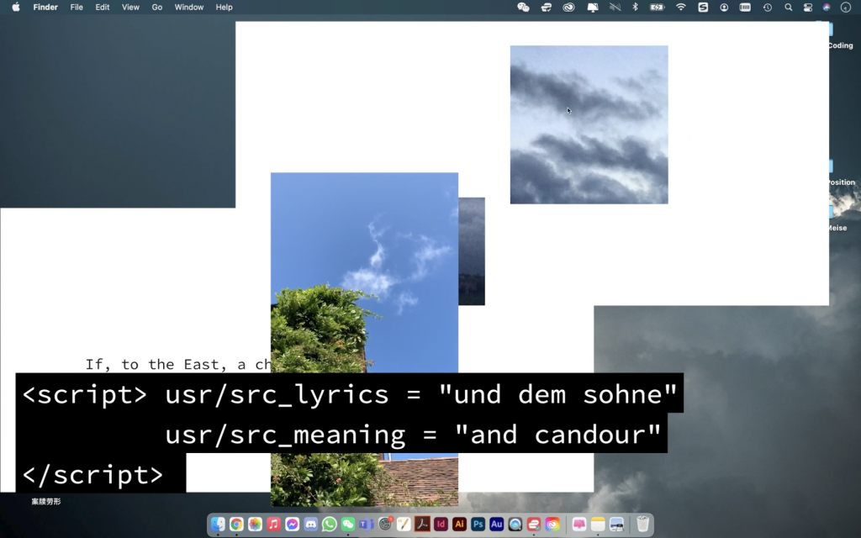Open the Edit menu

tap(102, 7)
